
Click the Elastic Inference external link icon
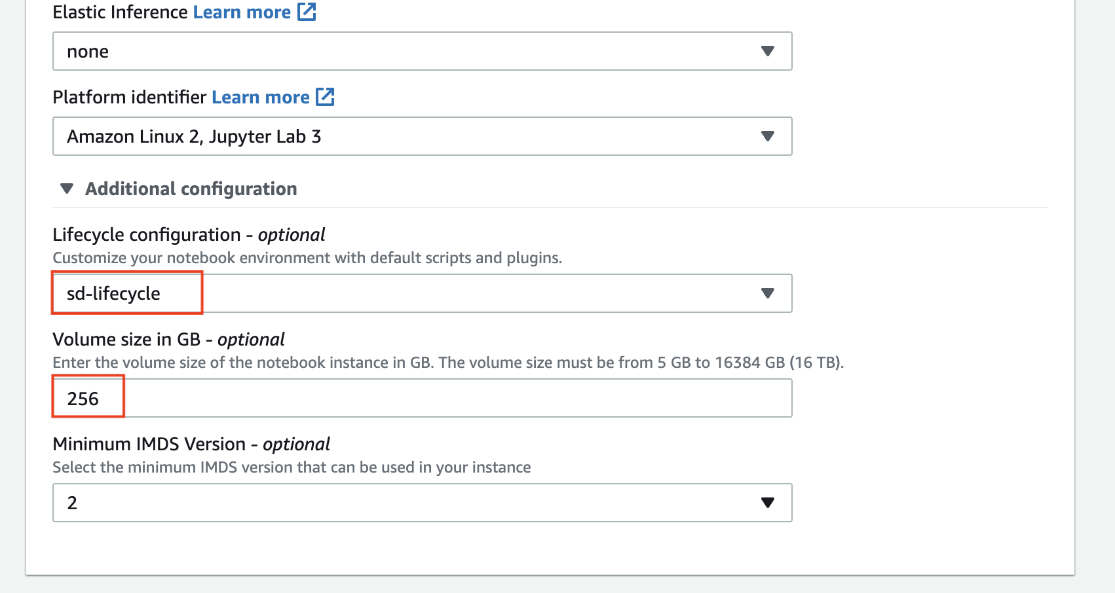click(307, 12)
